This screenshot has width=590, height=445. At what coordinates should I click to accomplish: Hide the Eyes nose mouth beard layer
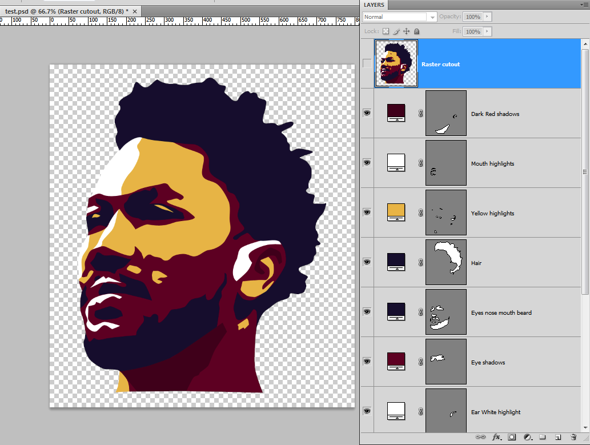(367, 312)
